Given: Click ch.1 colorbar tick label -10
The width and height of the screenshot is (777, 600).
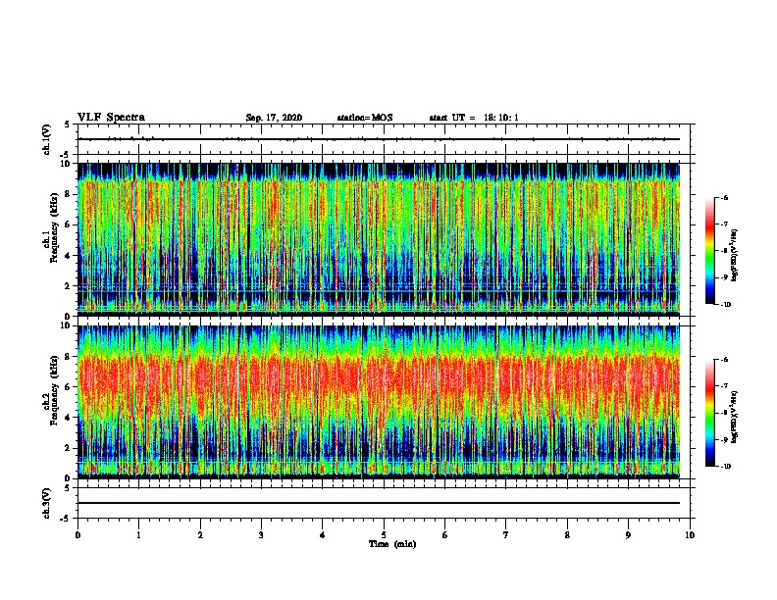Looking at the screenshot, I should click(x=726, y=305).
